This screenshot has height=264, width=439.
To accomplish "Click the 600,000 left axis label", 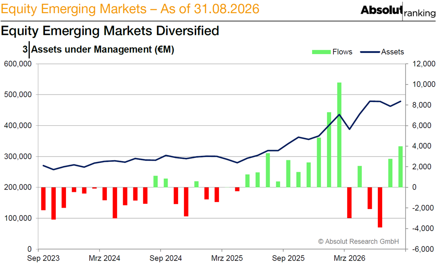I will (x=18, y=64).
